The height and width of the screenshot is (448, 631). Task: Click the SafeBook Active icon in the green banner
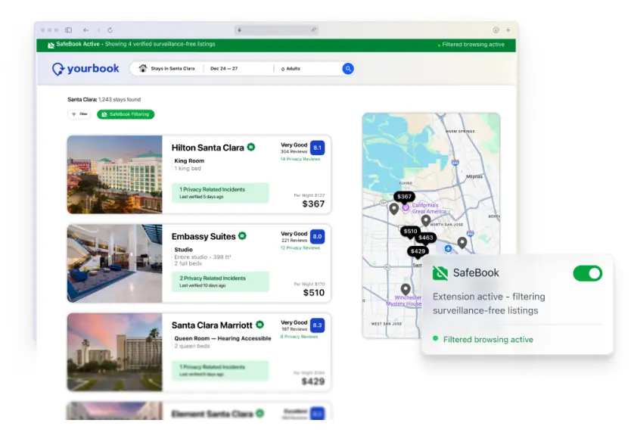point(51,45)
